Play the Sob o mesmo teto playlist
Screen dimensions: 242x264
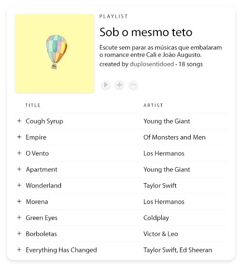(106, 85)
